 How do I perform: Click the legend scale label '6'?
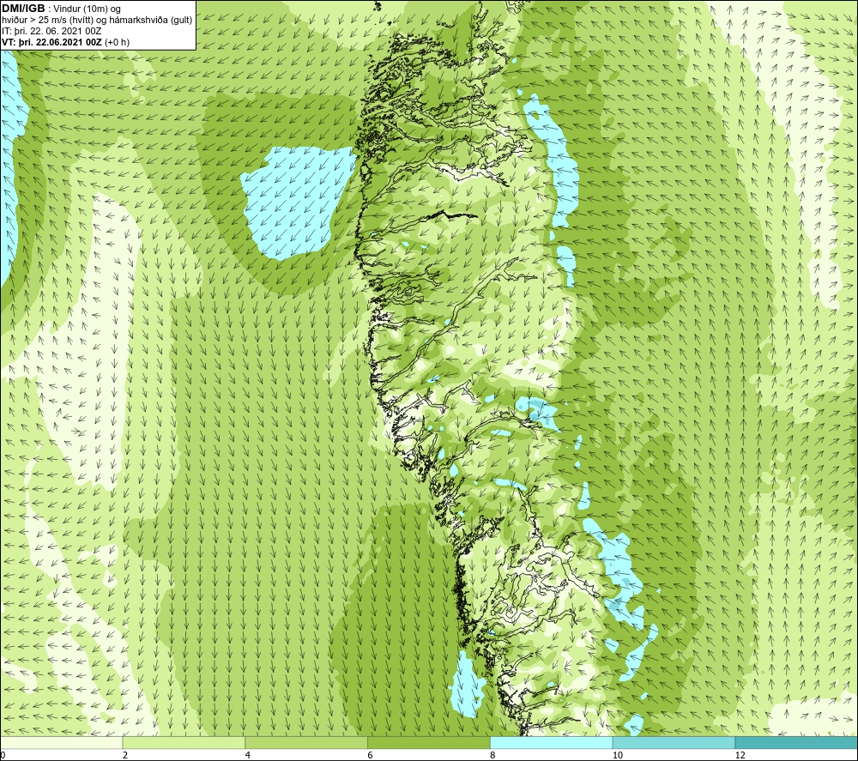click(x=371, y=756)
